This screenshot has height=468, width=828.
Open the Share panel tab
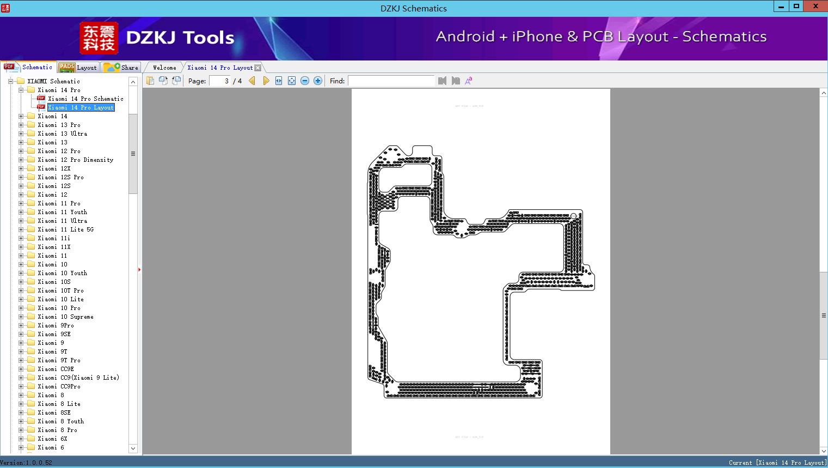(x=121, y=68)
